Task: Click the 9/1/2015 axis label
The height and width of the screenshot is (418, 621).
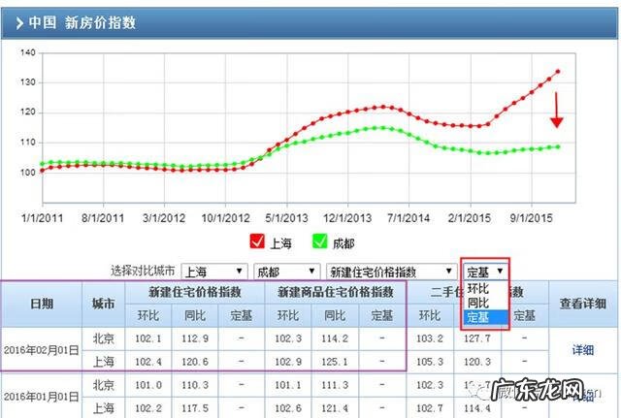Action: [531, 218]
